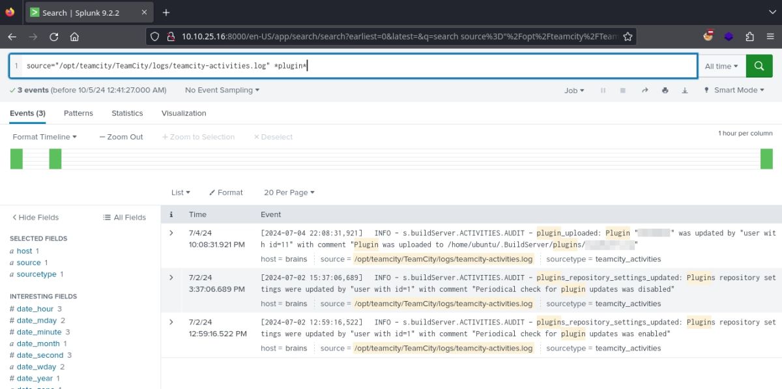
Task: Open the date_mday interesting field
Action: (x=37, y=321)
